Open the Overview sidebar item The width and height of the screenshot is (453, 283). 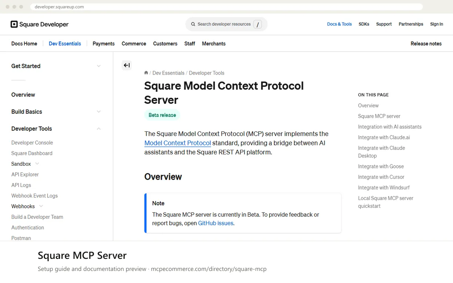click(23, 95)
